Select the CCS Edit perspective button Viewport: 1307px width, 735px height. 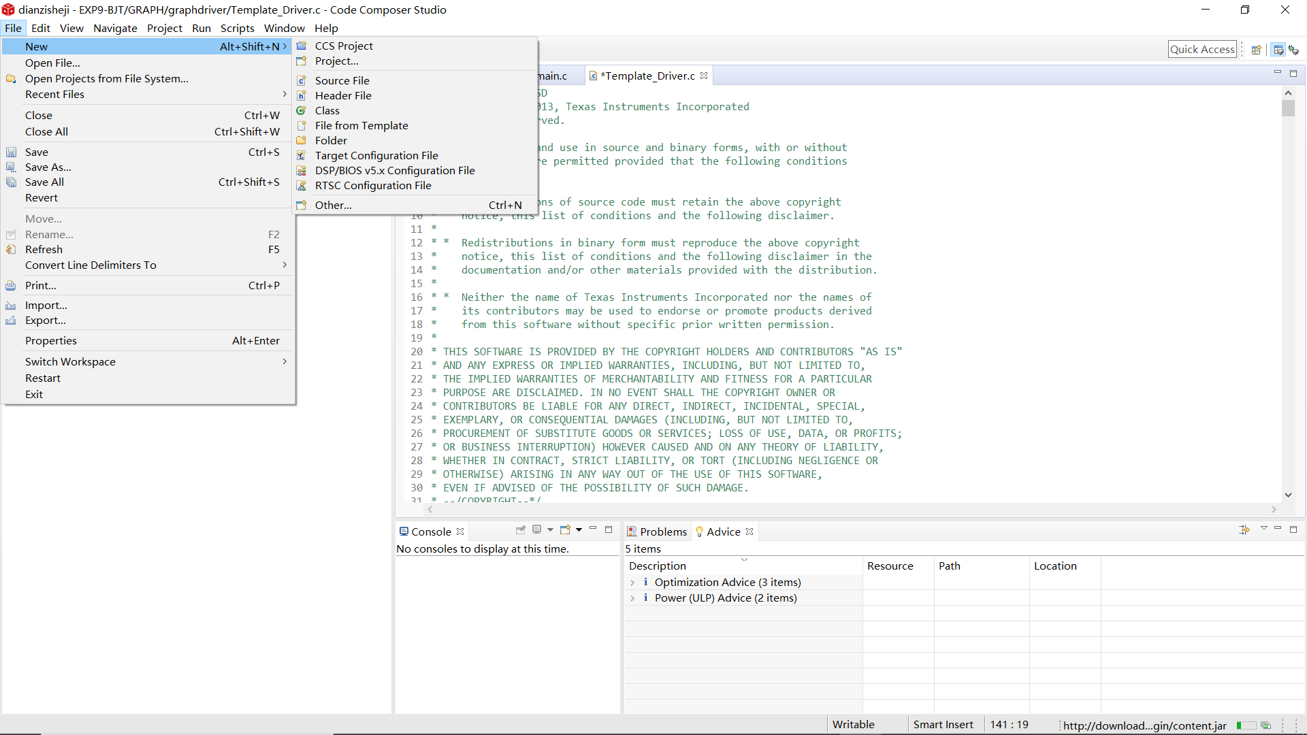tap(1278, 50)
